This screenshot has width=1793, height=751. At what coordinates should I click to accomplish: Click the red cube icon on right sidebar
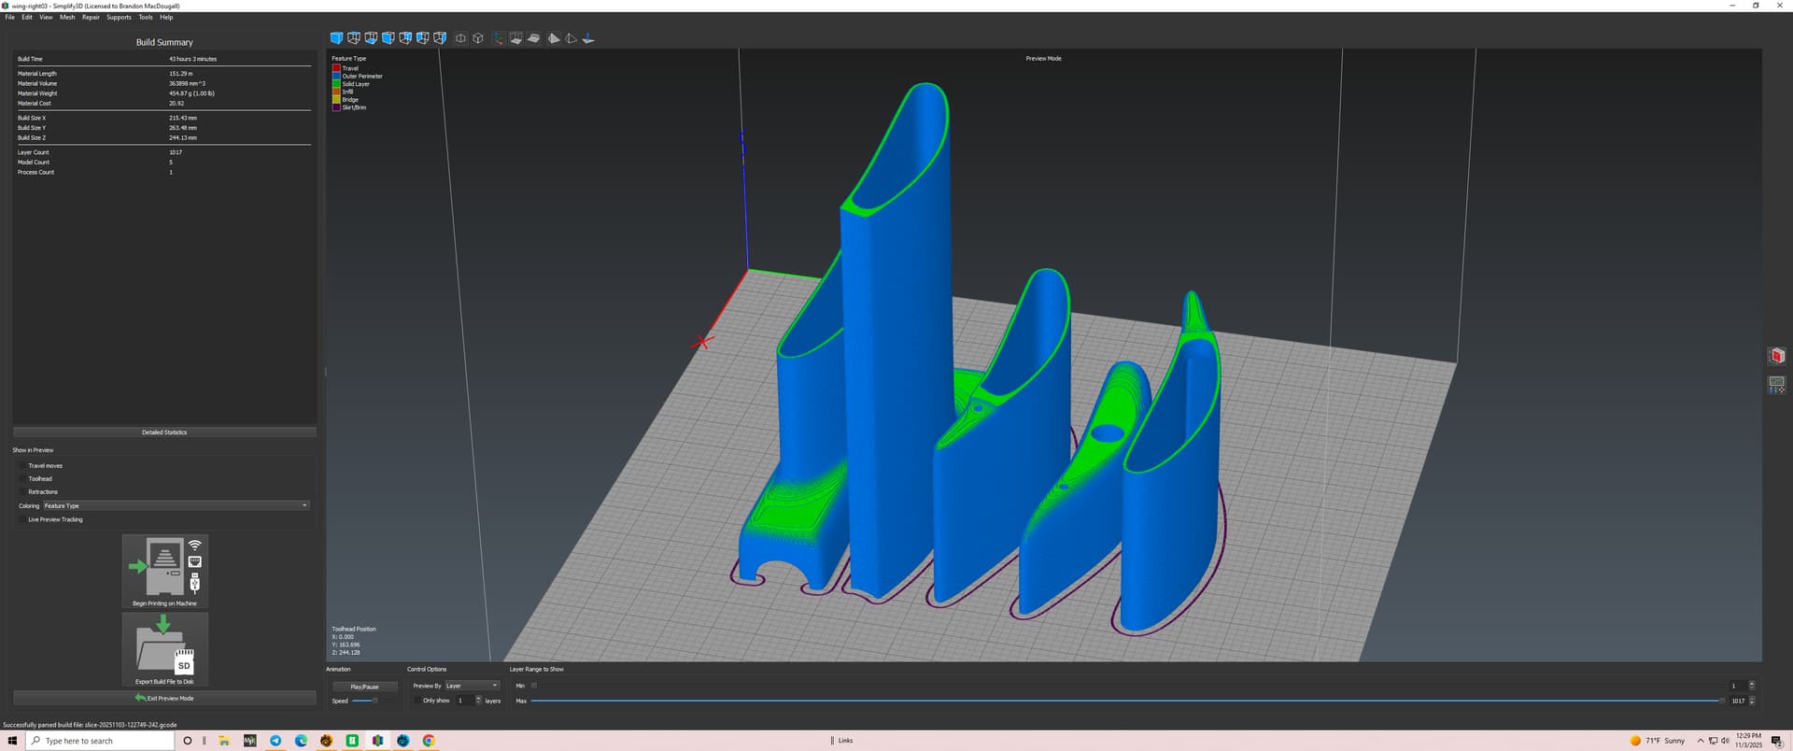[1776, 356]
